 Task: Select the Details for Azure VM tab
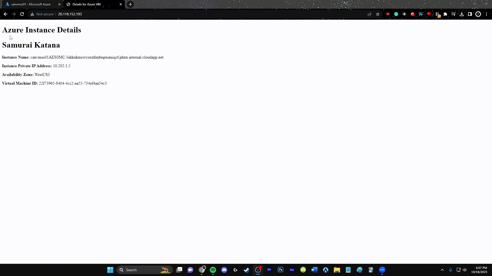coord(86,4)
